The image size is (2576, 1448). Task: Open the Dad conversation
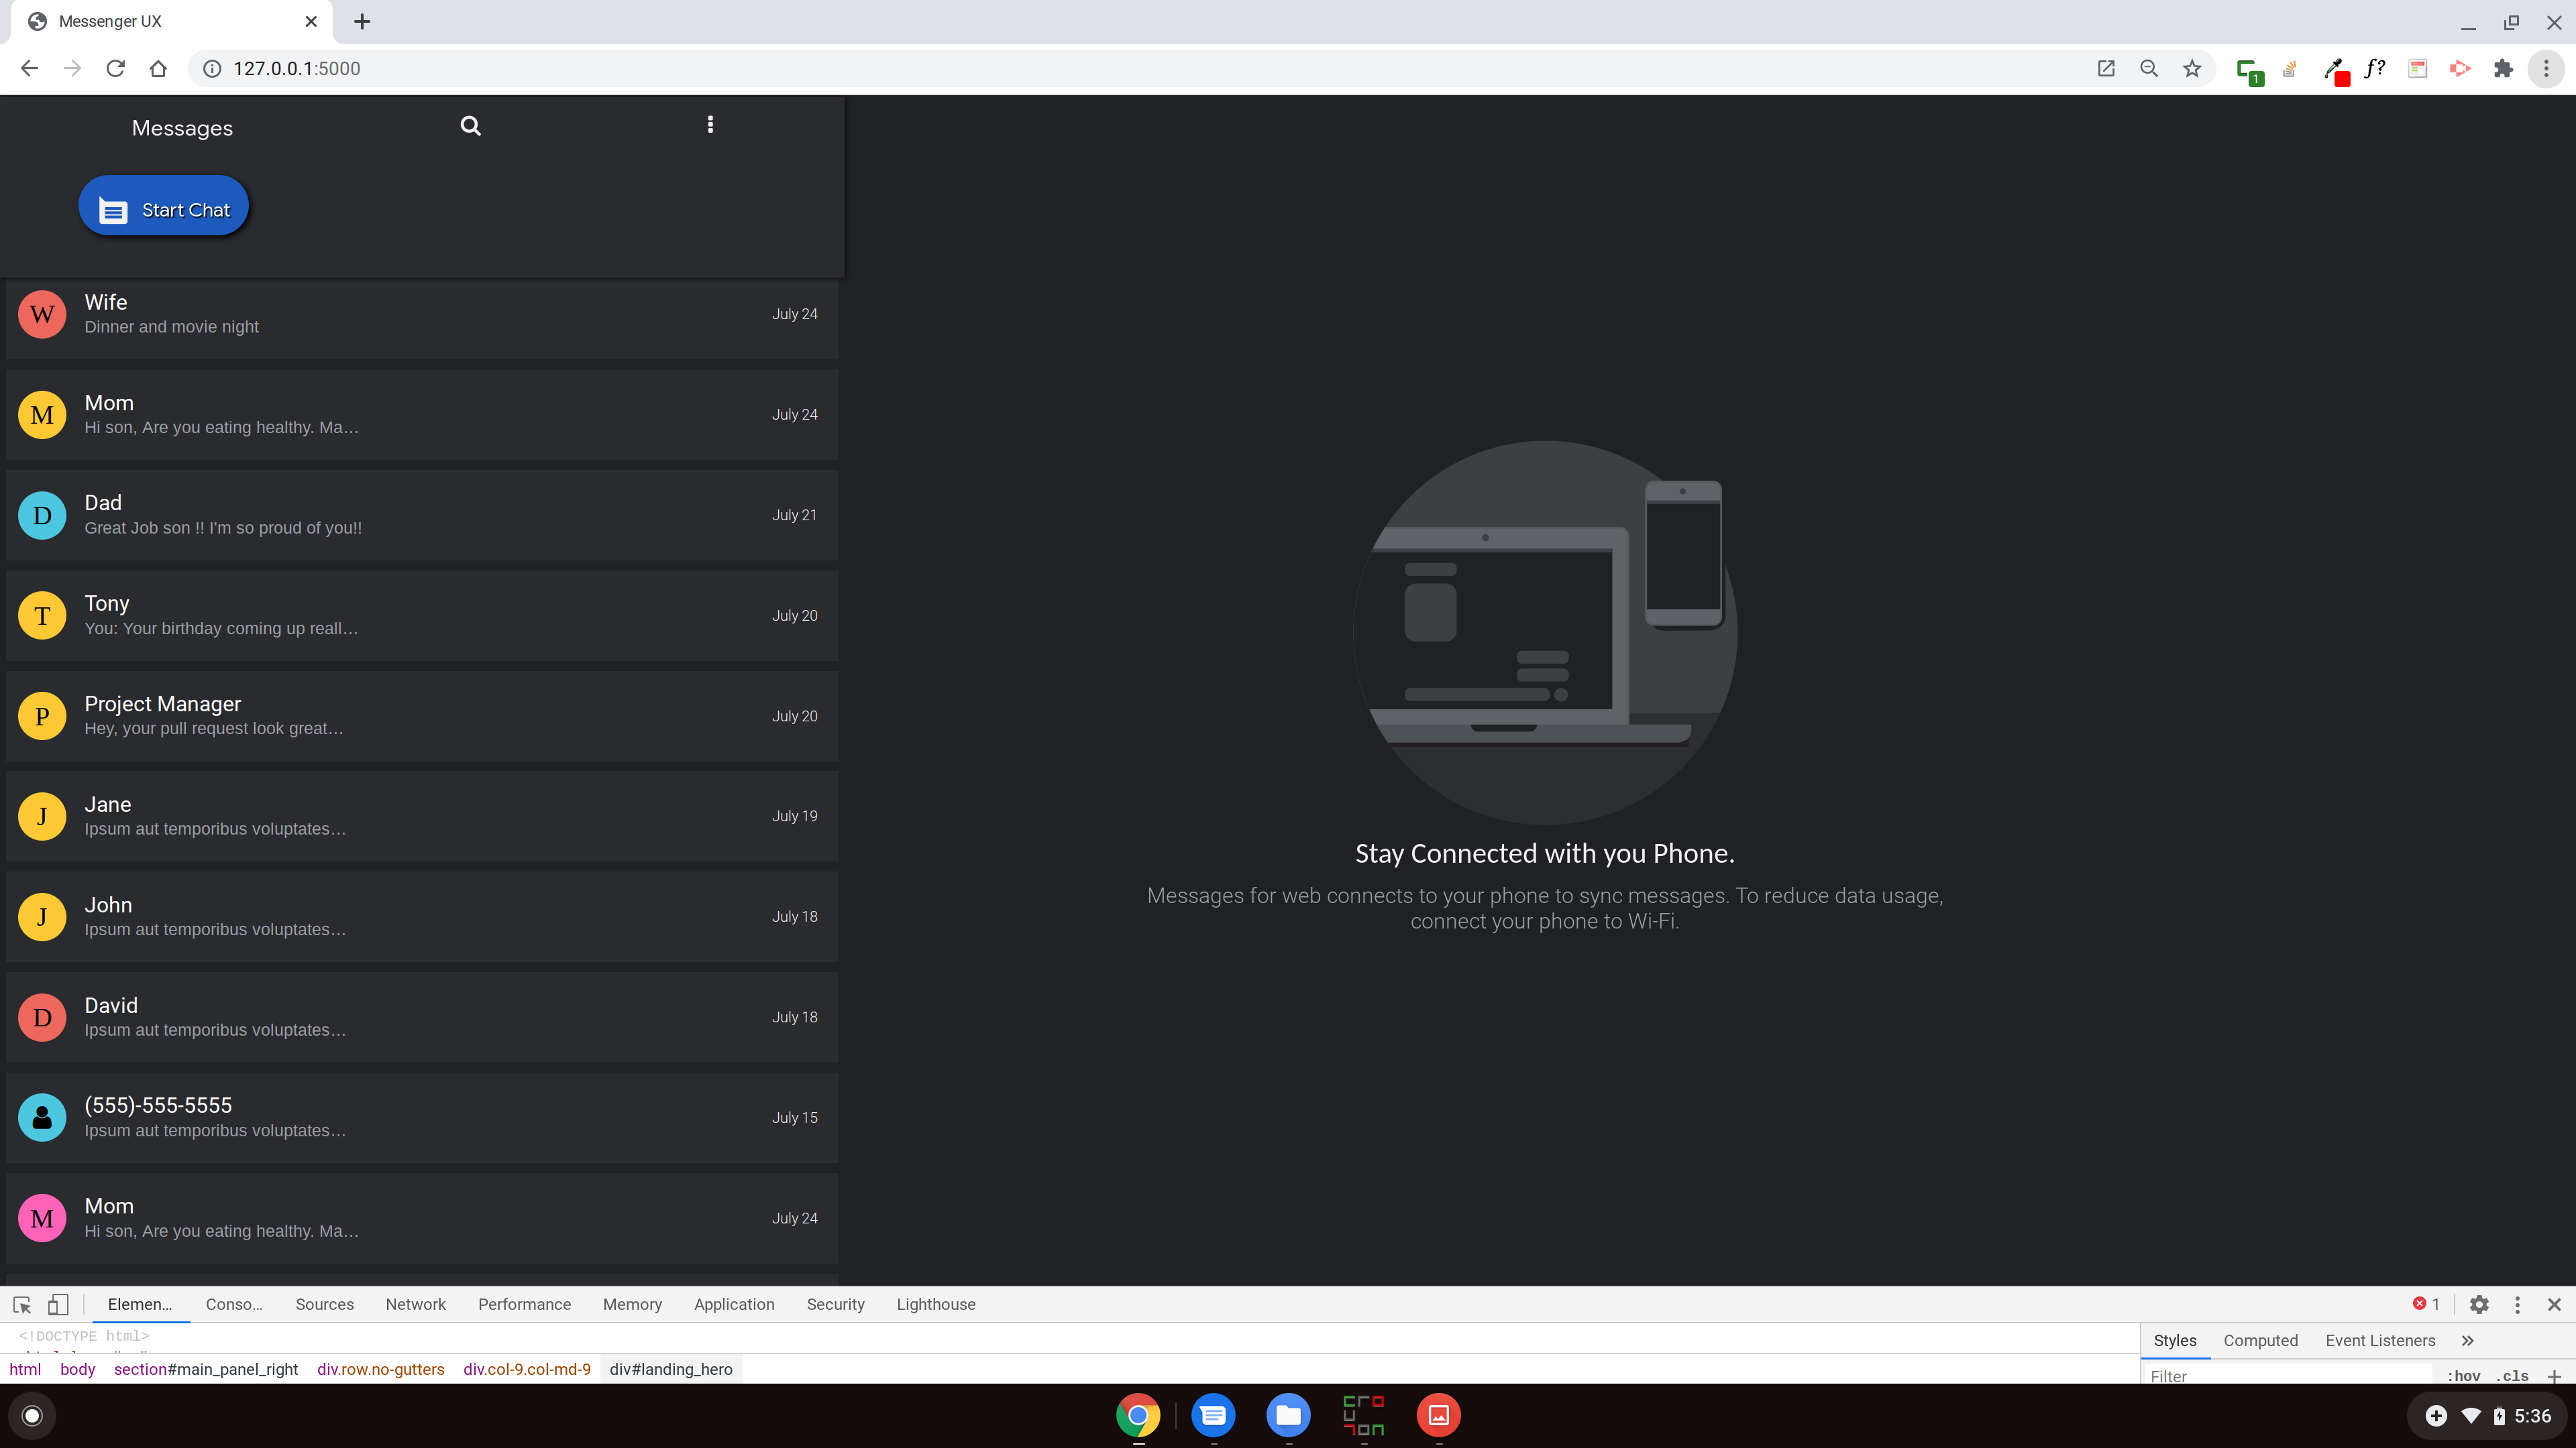tap(421, 515)
